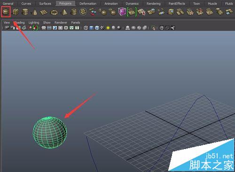Click the last shelf icon under Fluids tab
Viewport: 235px width, 172px height.
[x=229, y=12]
